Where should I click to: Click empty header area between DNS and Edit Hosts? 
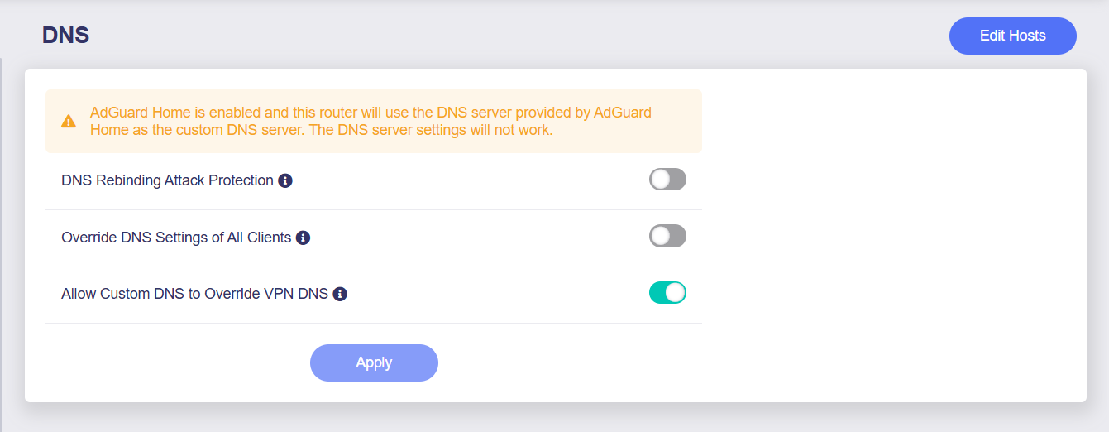pyautogui.click(x=519, y=36)
